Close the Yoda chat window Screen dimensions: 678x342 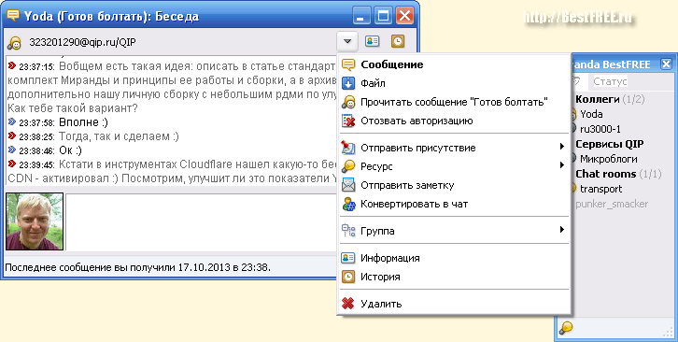pos(404,16)
